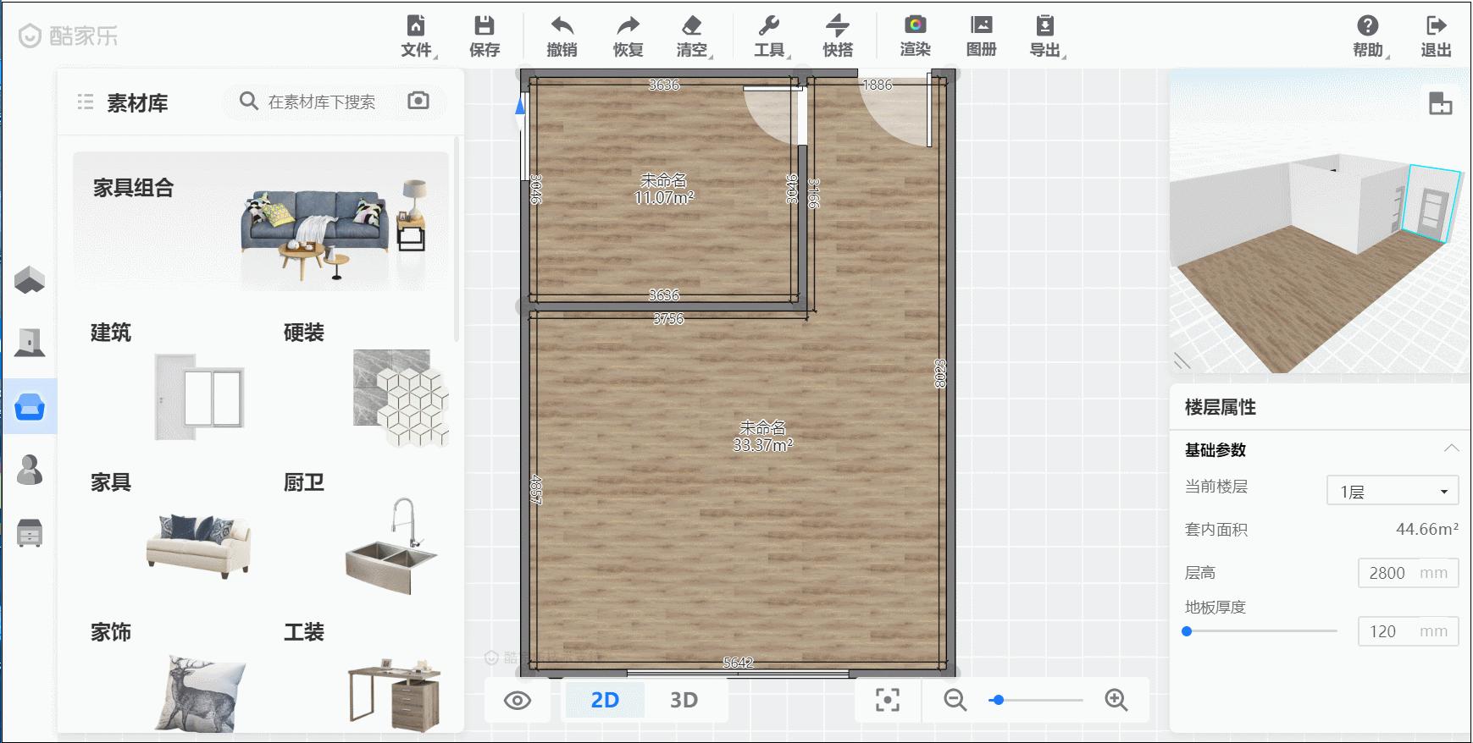Click the 素材库 list icon

86,102
